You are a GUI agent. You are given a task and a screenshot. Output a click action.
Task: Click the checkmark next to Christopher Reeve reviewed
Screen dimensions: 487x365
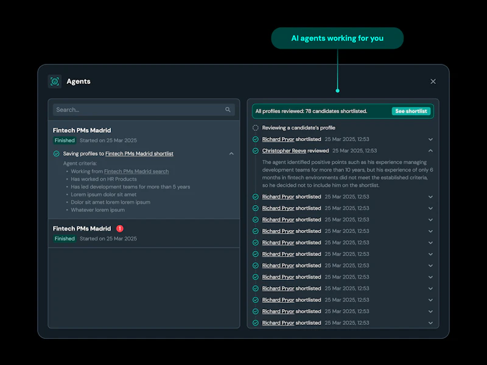[256, 150]
